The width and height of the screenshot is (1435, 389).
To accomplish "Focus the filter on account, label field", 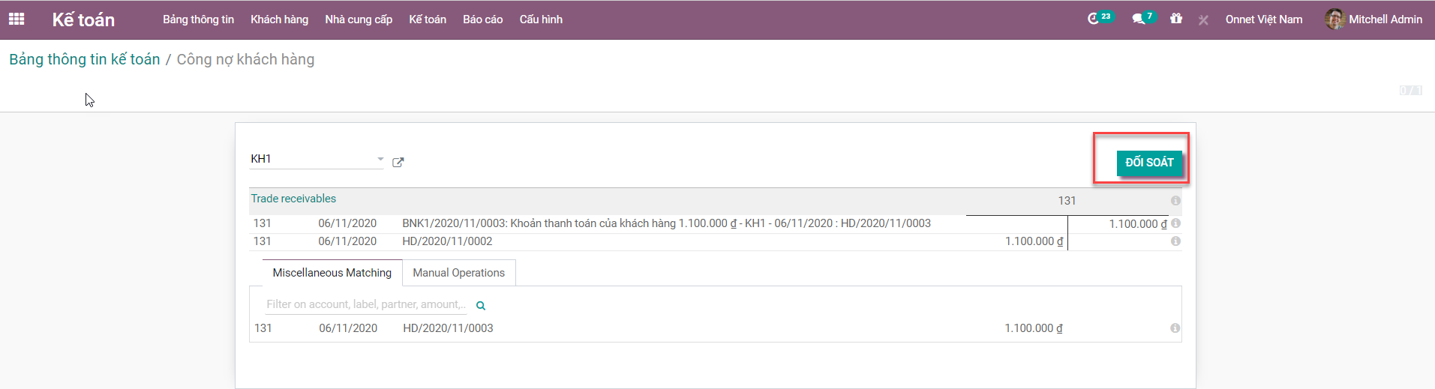I will (x=366, y=304).
